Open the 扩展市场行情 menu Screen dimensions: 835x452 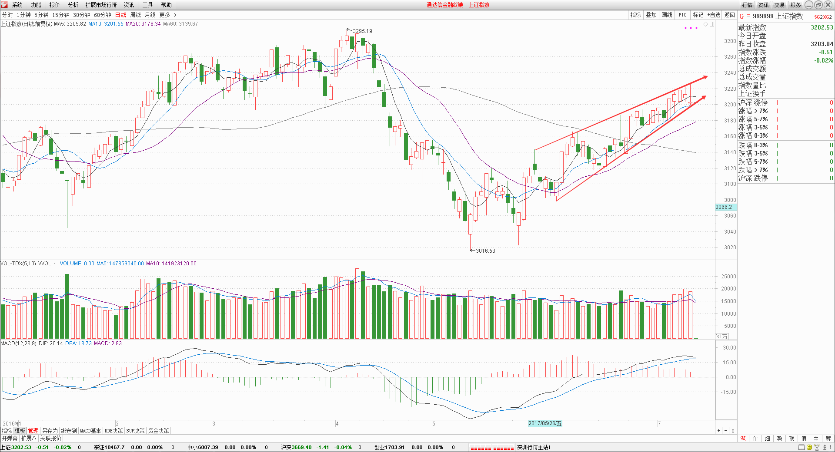pyautogui.click(x=101, y=5)
